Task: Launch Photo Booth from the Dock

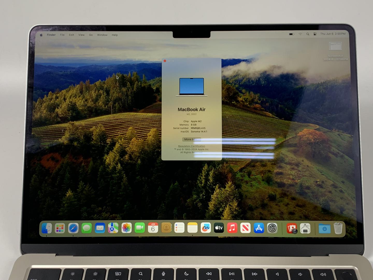Action: click(292, 228)
